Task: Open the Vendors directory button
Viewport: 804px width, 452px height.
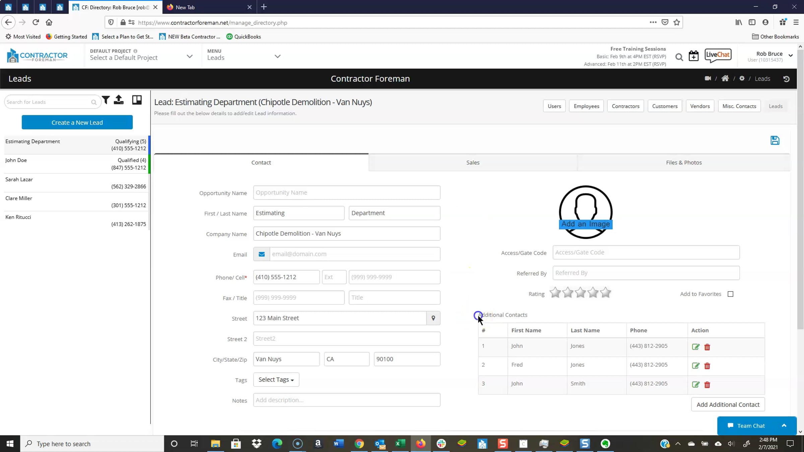Action: 700,106
